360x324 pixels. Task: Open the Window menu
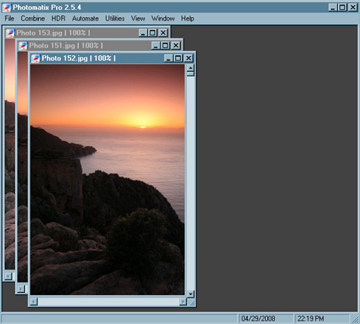click(x=163, y=19)
